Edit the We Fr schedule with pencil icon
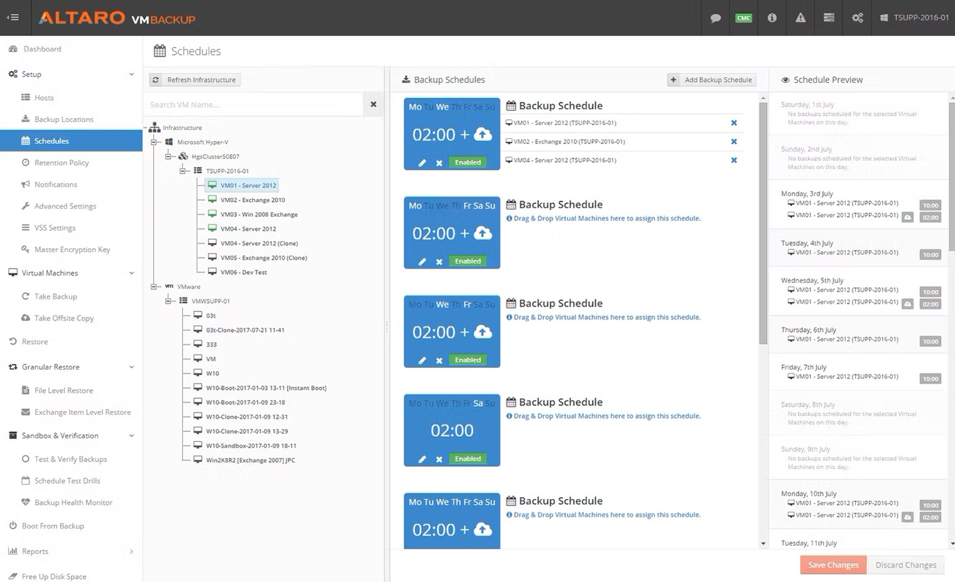The width and height of the screenshot is (955, 582). tap(422, 360)
